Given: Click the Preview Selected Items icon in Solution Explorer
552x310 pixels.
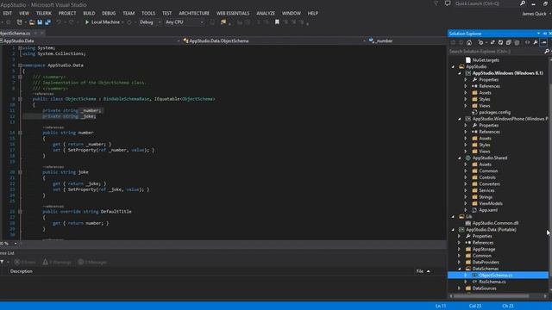Looking at the screenshot, I should [543, 42].
